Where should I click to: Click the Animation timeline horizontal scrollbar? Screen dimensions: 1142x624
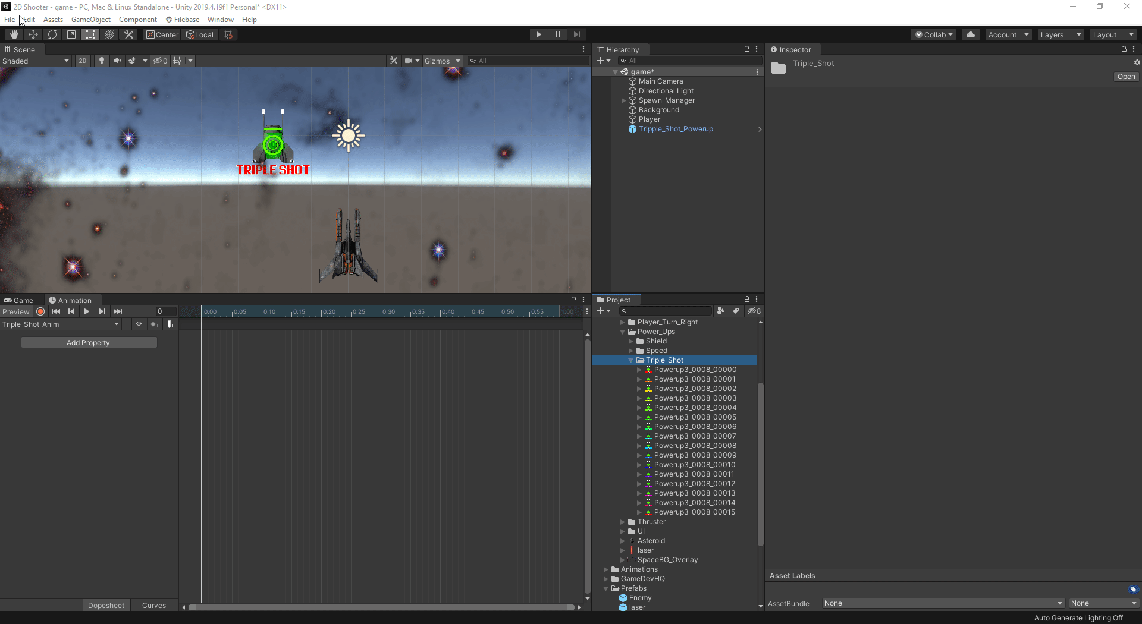pos(381,607)
